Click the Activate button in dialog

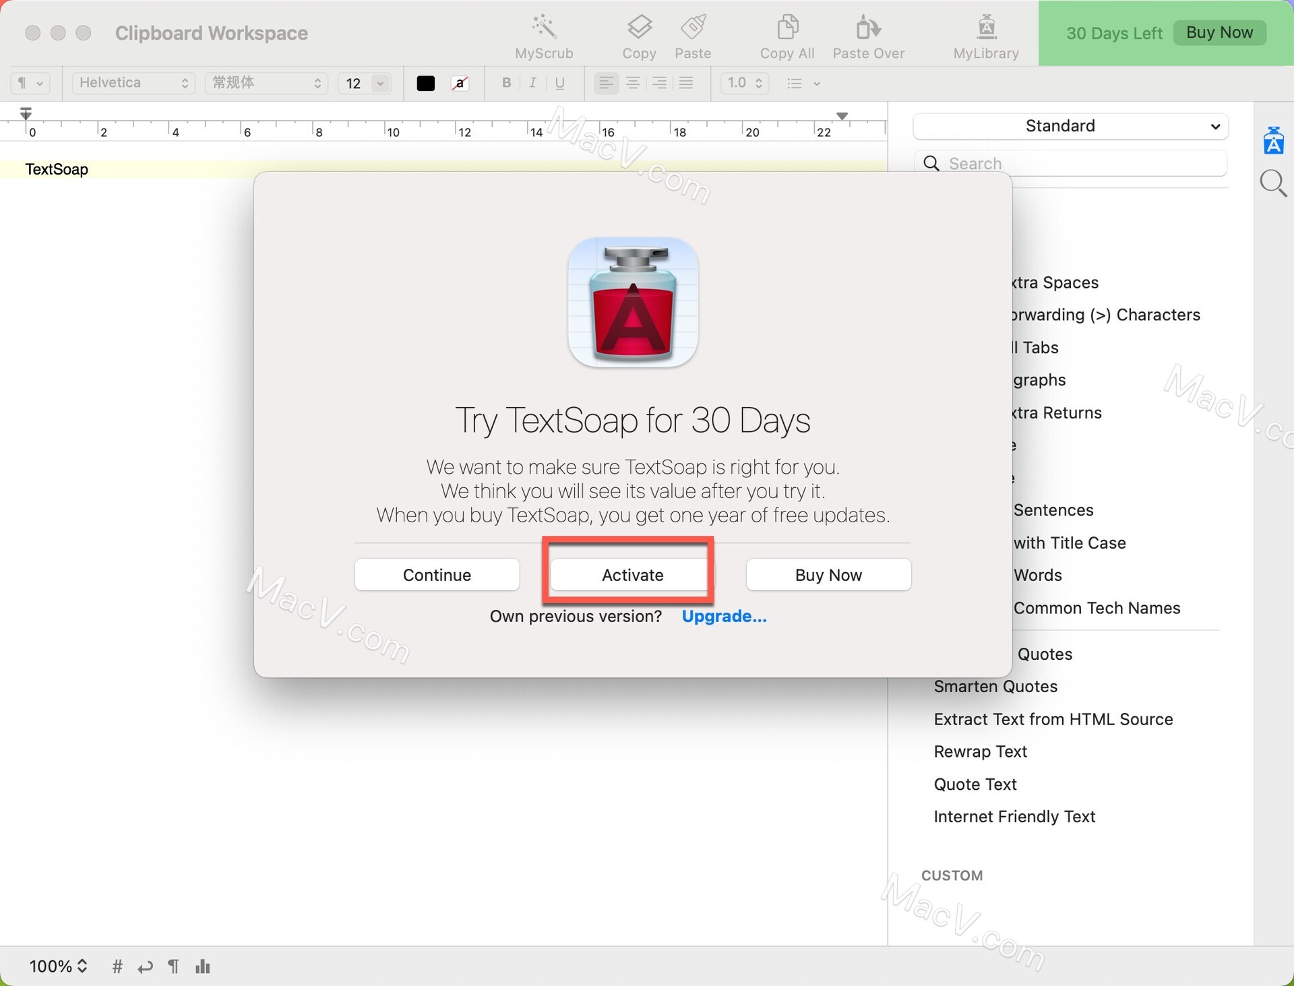pyautogui.click(x=631, y=575)
